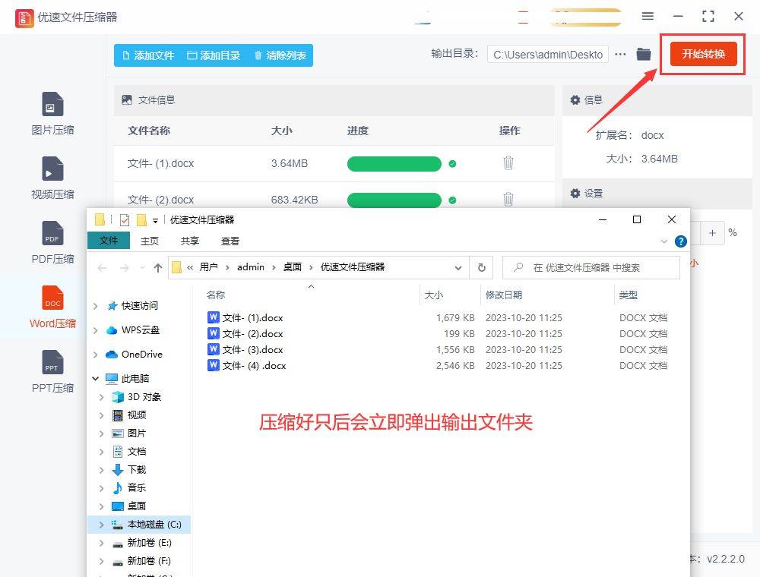The height and width of the screenshot is (577, 760).
Task: Click Explorer back navigation arrow
Action: (x=102, y=268)
